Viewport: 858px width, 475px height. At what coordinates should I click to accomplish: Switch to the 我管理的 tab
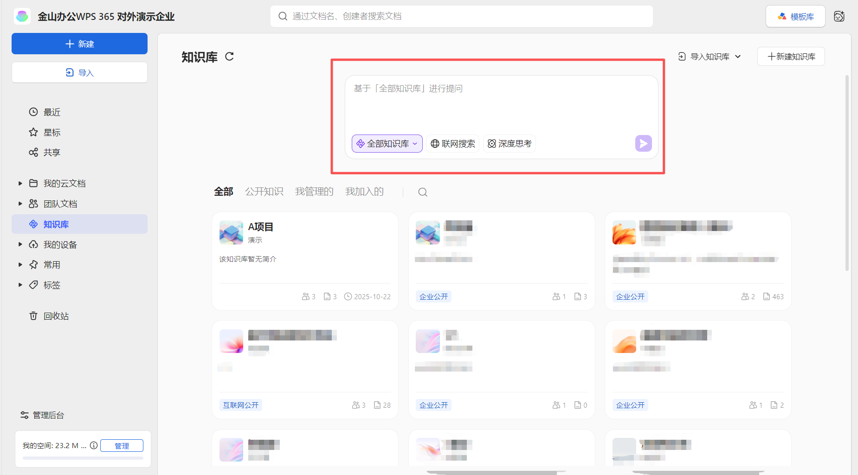[314, 192]
